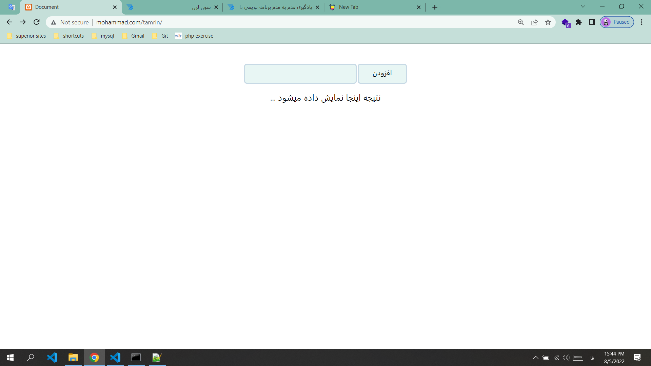Click the افزودن add button
The height and width of the screenshot is (366, 651).
pyautogui.click(x=382, y=74)
